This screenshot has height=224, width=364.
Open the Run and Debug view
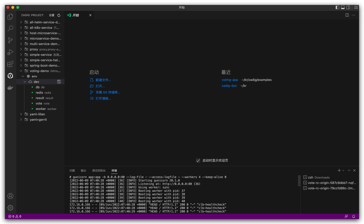coord(10,52)
